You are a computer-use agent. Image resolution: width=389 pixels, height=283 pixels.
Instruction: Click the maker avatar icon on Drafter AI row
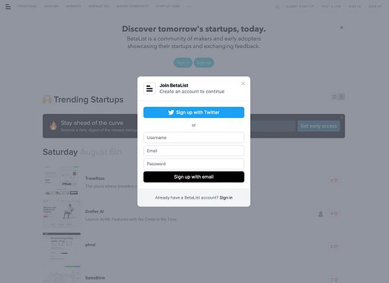click(320, 214)
